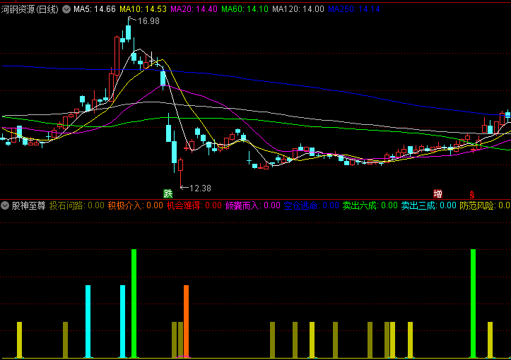Click the green MA60: 14.10 label

[245, 9]
